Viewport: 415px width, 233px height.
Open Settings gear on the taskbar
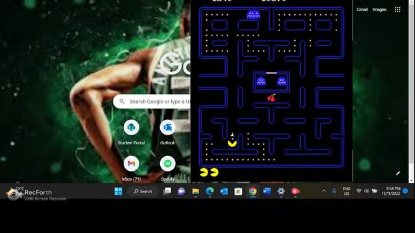click(x=281, y=191)
